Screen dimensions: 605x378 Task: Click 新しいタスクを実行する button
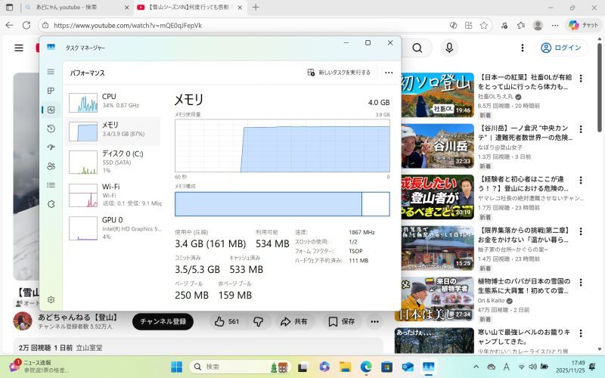click(x=339, y=73)
